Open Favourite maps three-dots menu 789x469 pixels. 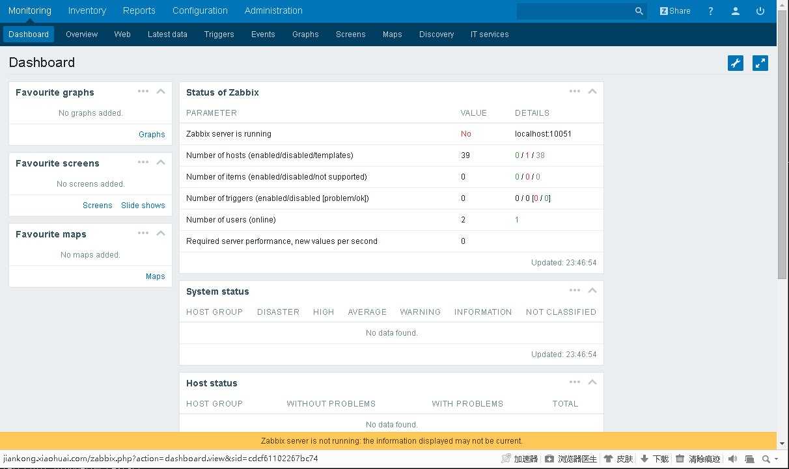pyautogui.click(x=143, y=234)
